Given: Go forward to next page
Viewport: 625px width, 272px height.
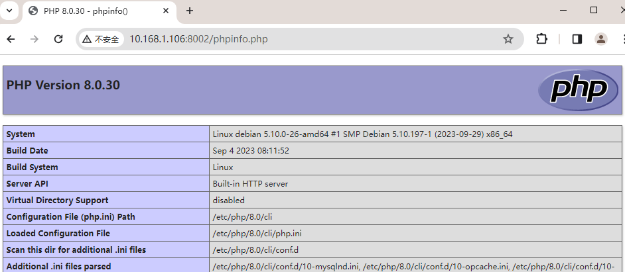Looking at the screenshot, I should pyautogui.click(x=35, y=39).
